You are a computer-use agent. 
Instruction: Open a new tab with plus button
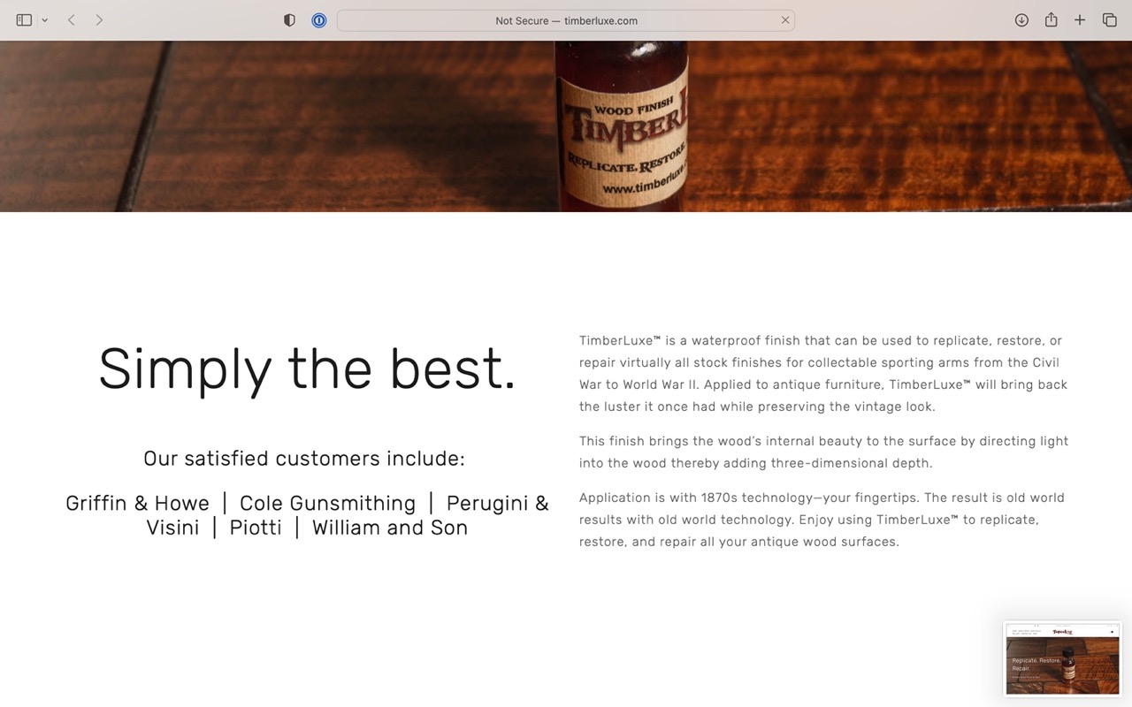[x=1080, y=20]
